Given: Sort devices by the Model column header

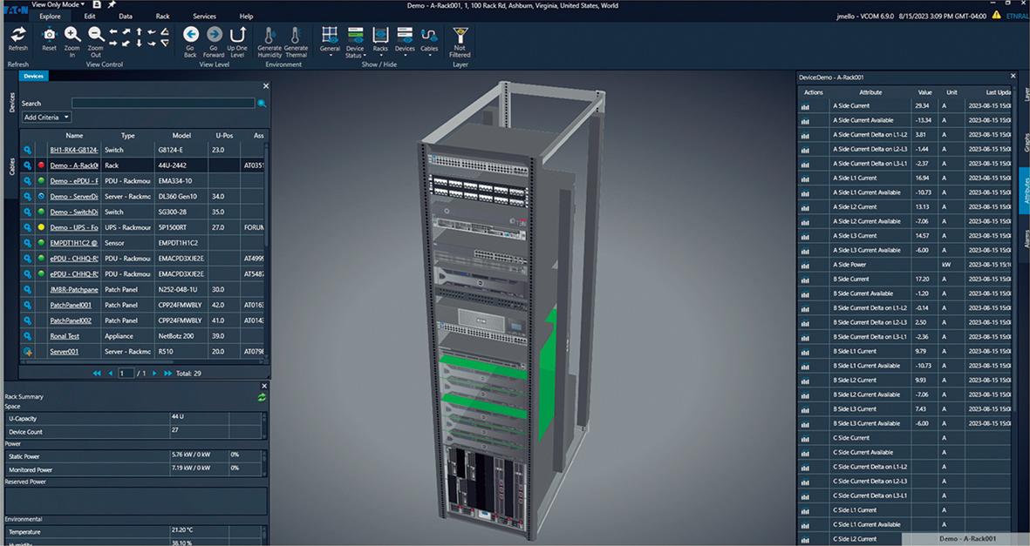Looking at the screenshot, I should coord(181,136).
